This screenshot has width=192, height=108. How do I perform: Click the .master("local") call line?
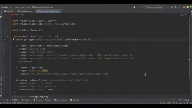coord(32,49)
